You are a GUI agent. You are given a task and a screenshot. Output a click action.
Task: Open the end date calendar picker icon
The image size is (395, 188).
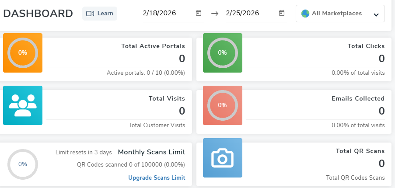click(282, 14)
